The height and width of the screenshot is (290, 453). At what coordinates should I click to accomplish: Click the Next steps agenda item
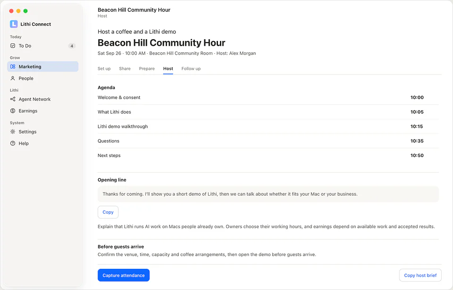[109, 156]
